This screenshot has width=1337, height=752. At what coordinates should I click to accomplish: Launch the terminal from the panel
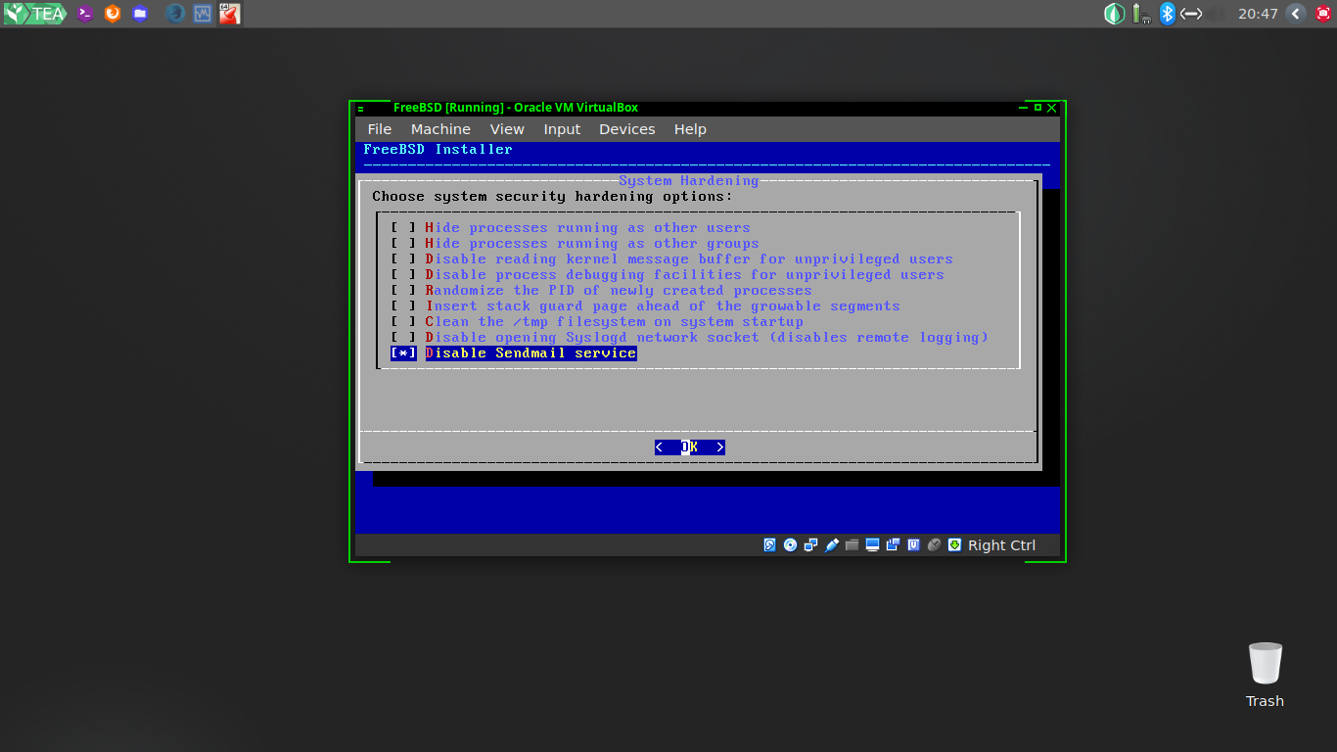point(85,14)
